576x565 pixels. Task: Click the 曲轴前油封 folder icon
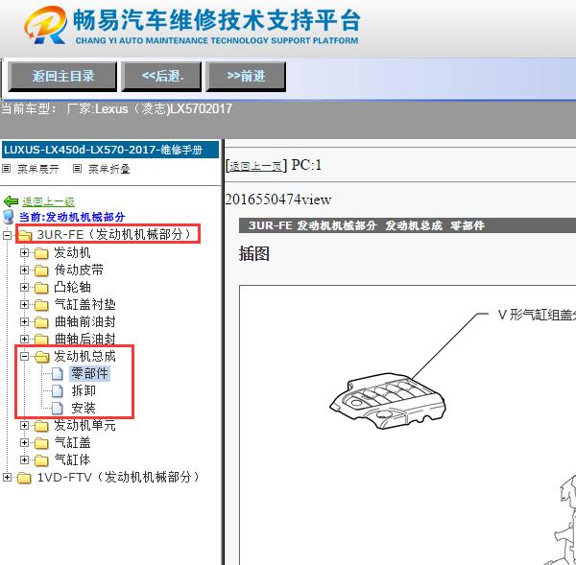coord(41,322)
